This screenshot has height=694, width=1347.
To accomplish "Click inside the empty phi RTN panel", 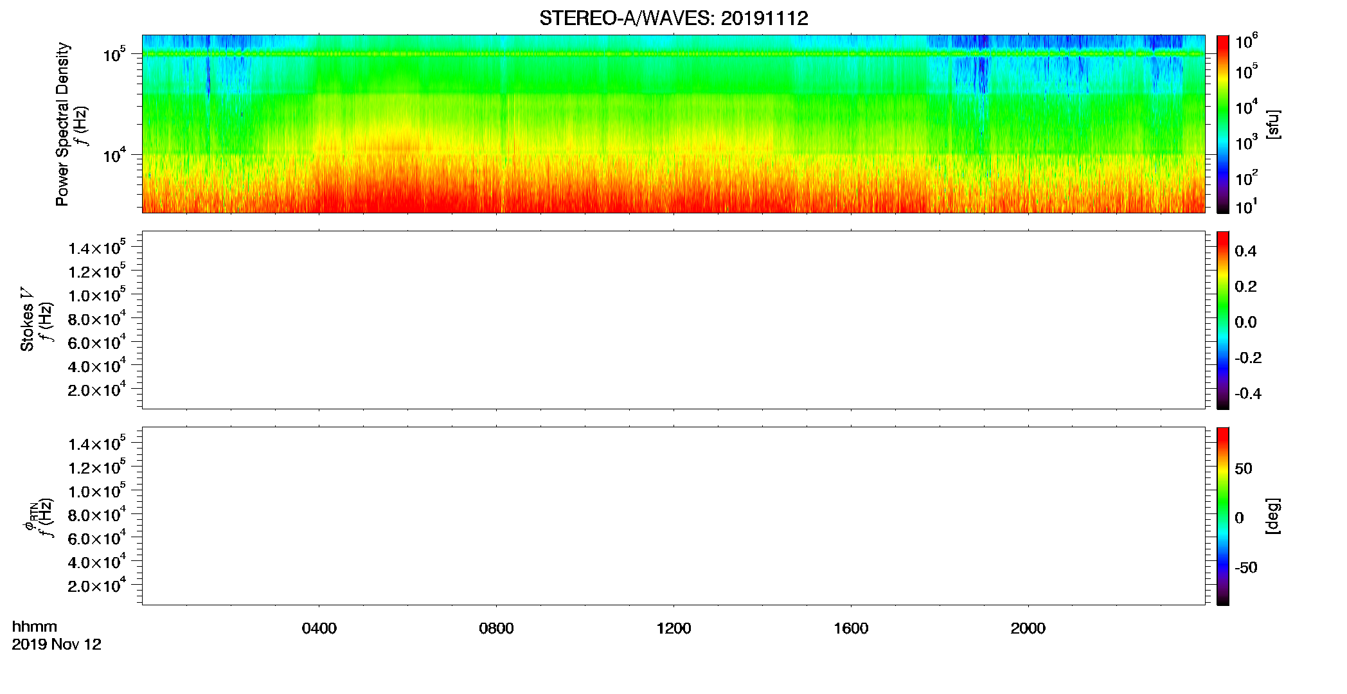I will tap(673, 516).
